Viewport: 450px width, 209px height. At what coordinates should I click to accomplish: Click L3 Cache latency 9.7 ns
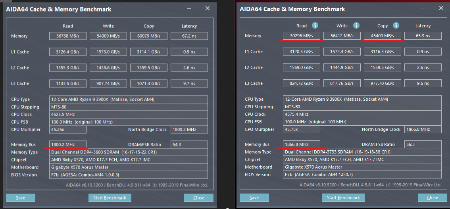(189, 83)
